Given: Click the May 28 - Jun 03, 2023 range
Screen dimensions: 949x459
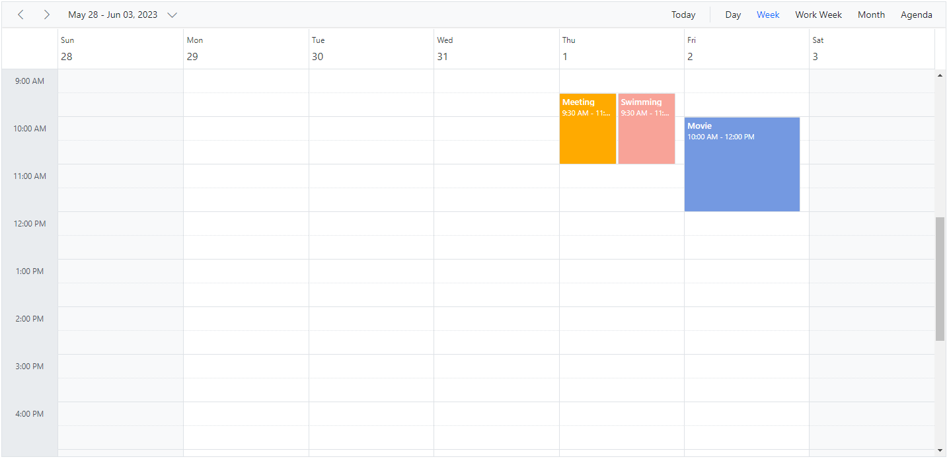Looking at the screenshot, I should coord(113,15).
